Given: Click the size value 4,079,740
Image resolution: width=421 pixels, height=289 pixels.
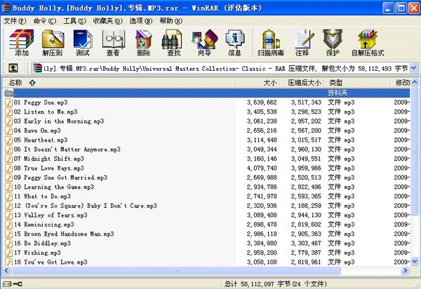Looking at the screenshot, I should (262, 168).
